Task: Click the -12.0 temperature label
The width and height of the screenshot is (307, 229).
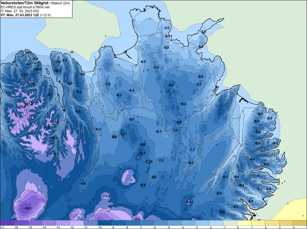Action: [30, 84]
